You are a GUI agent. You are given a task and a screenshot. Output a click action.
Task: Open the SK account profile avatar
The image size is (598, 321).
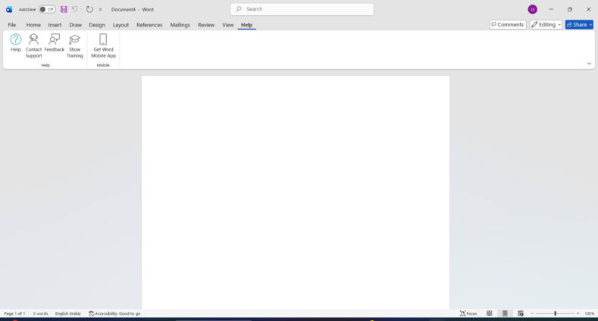(532, 10)
